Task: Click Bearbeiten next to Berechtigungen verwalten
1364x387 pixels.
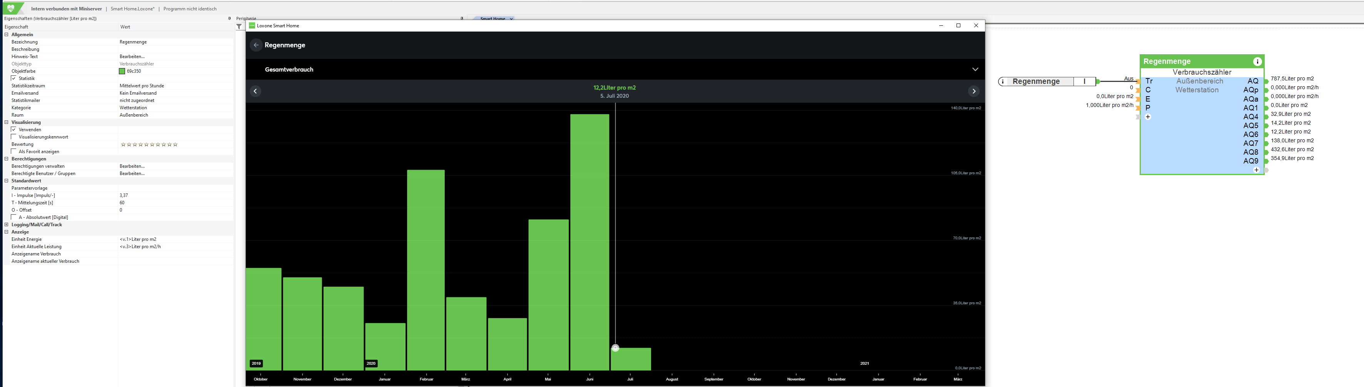Action: [132, 166]
